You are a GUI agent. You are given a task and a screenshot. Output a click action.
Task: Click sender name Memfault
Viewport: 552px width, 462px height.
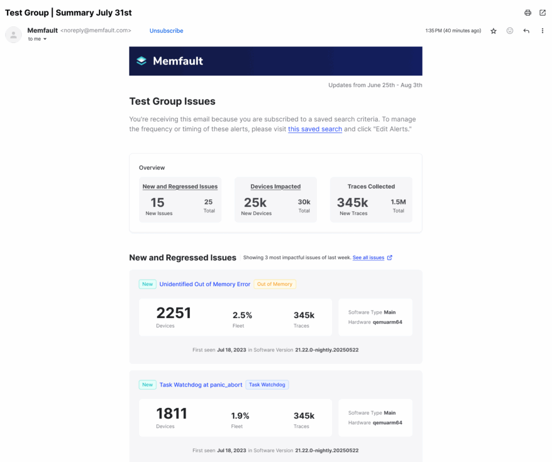43,30
